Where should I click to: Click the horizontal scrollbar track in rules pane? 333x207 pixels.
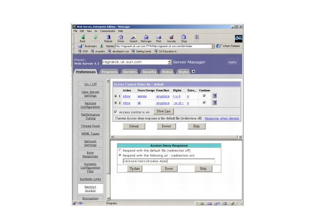pyautogui.click(x=176, y=137)
